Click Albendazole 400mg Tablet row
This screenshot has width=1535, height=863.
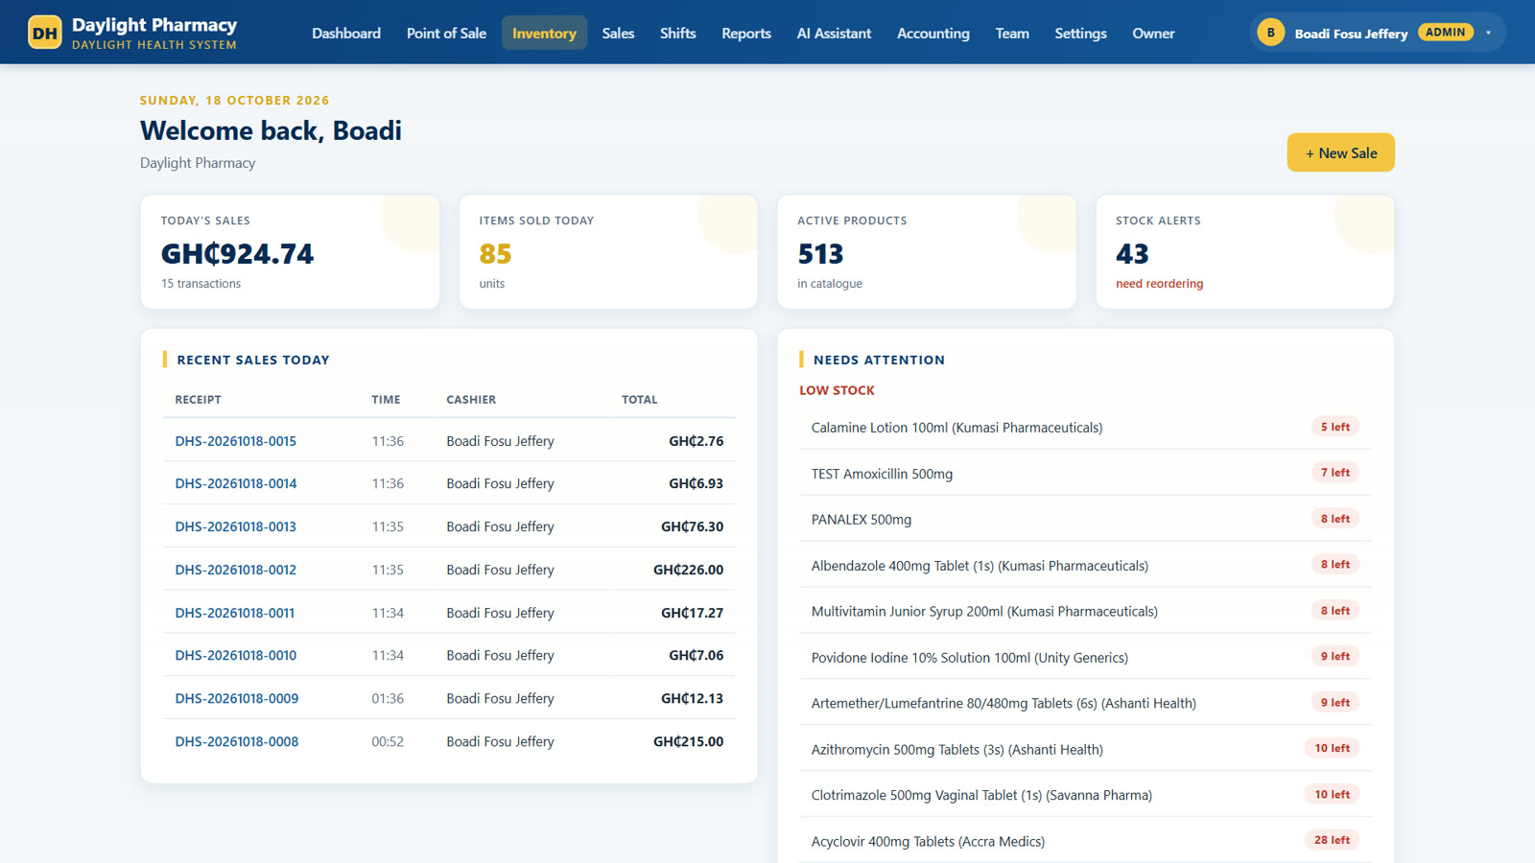click(x=1085, y=565)
